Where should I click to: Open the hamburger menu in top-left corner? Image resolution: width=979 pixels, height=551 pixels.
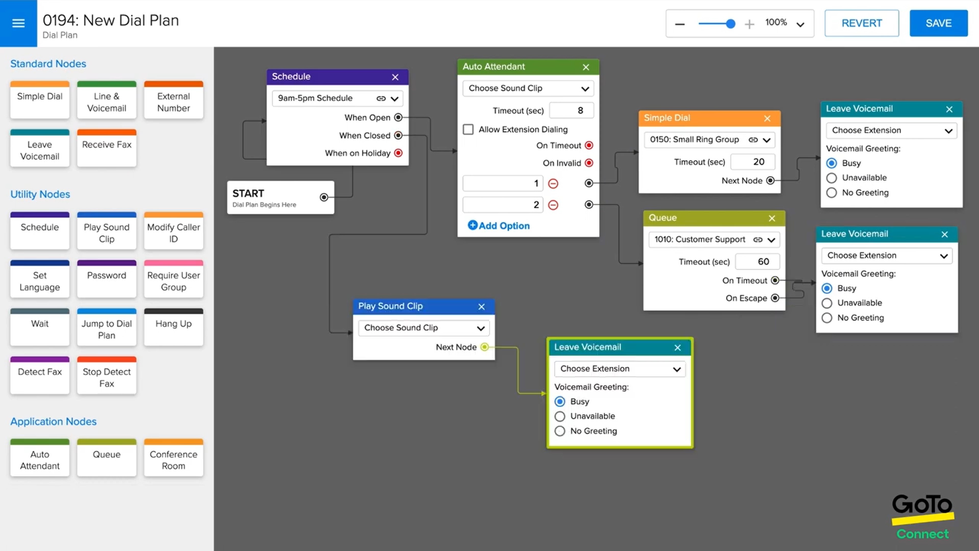point(18,23)
